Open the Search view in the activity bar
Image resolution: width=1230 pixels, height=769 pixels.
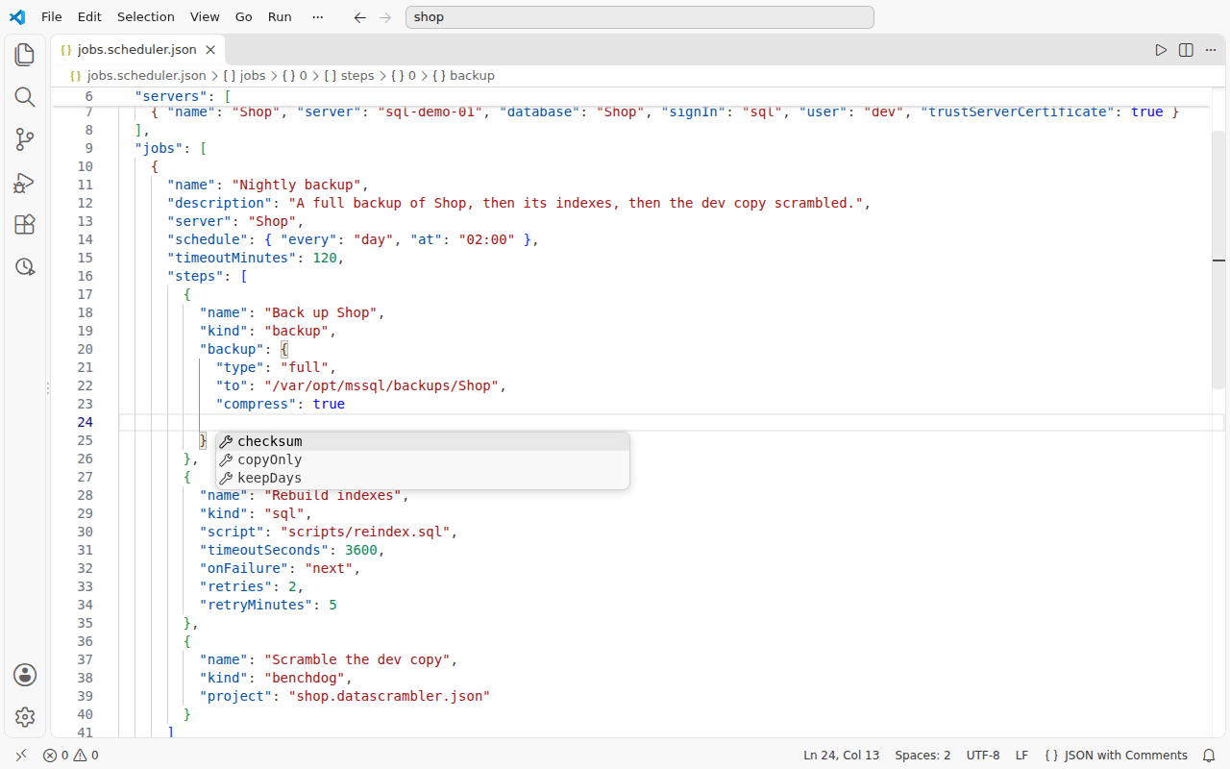click(25, 97)
